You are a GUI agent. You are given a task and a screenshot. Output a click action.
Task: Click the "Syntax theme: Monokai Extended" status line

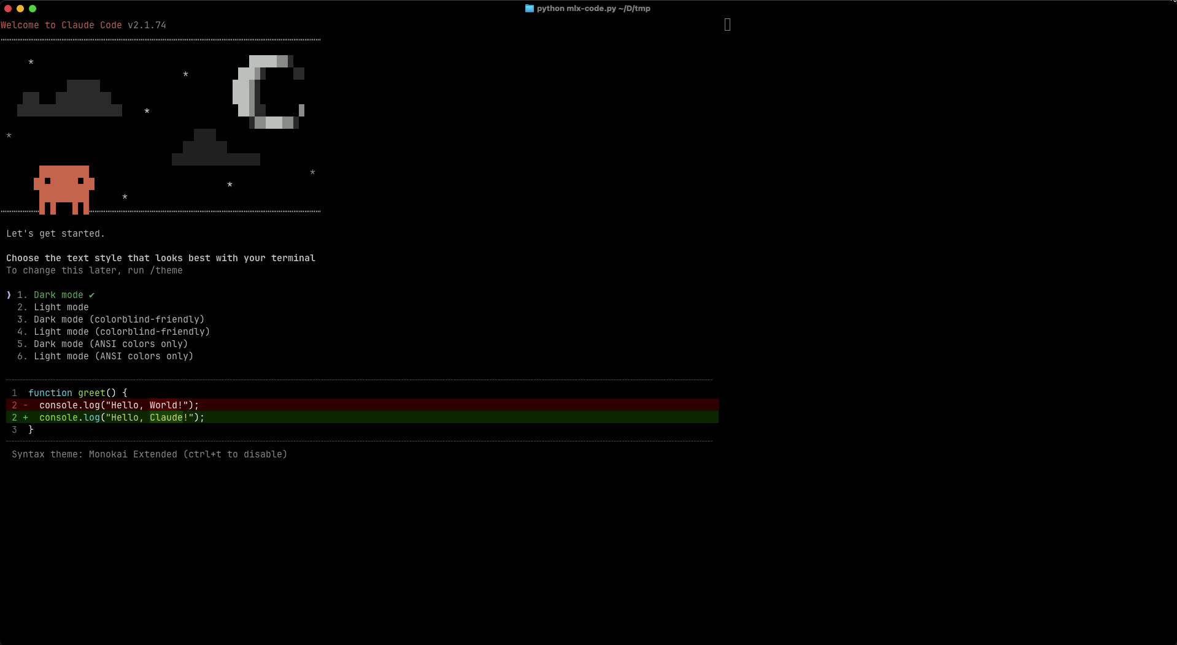pos(150,454)
